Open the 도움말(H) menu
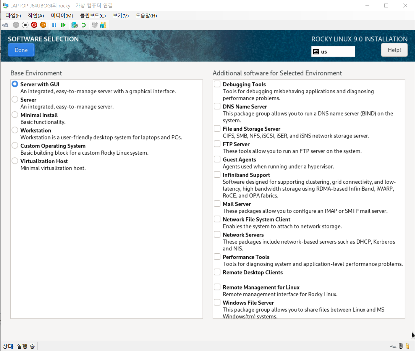The height and width of the screenshot is (351, 415). 146,16
